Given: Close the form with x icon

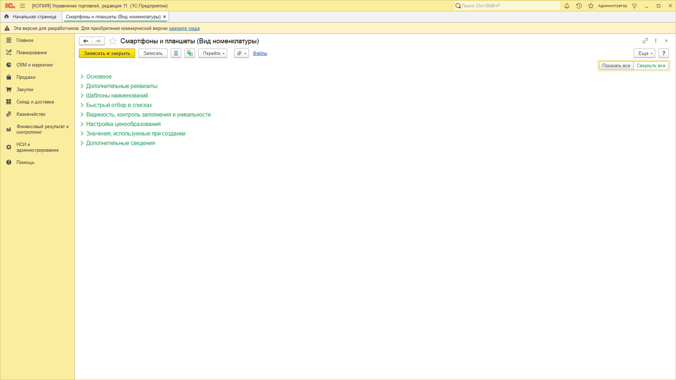Looking at the screenshot, I should point(666,41).
